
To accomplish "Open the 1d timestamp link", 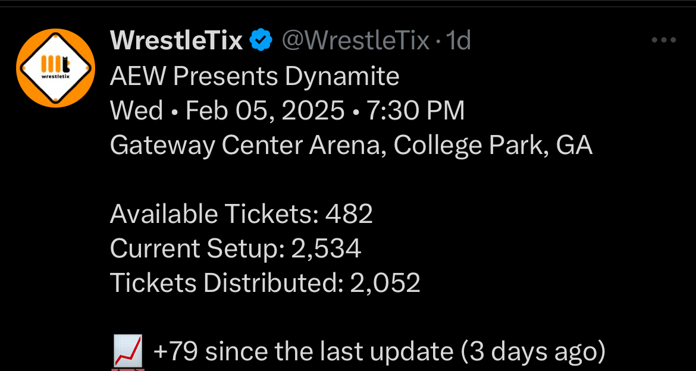I will (458, 41).
